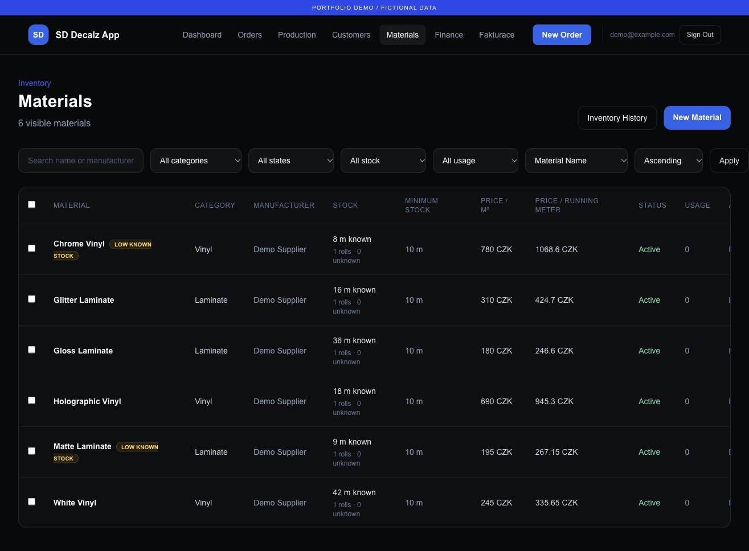The image size is (749, 551).
Task: Click Apply to apply filters
Action: (729, 161)
